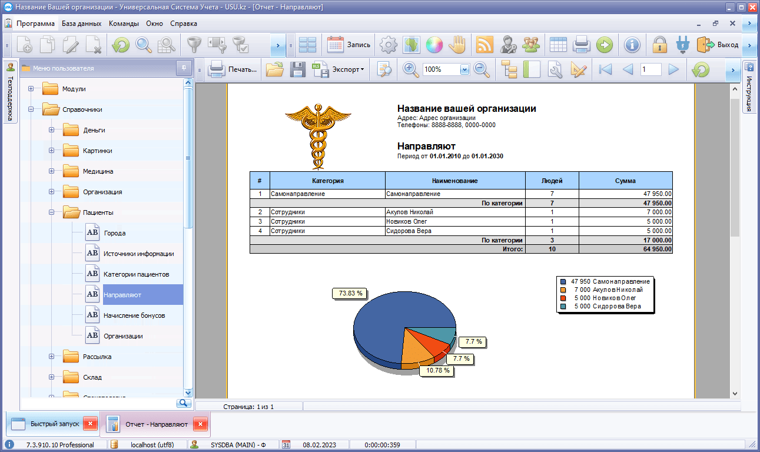Image resolution: width=760 pixels, height=452 pixels.
Task: Pin the user menu panel
Action: pos(184,68)
